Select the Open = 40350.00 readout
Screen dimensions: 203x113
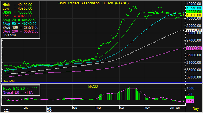[17, 12]
